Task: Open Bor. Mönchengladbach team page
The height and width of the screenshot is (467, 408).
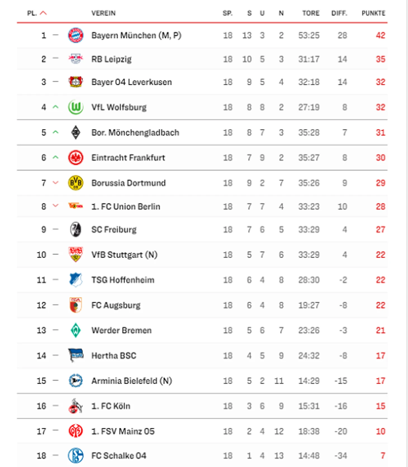Action: pos(135,132)
